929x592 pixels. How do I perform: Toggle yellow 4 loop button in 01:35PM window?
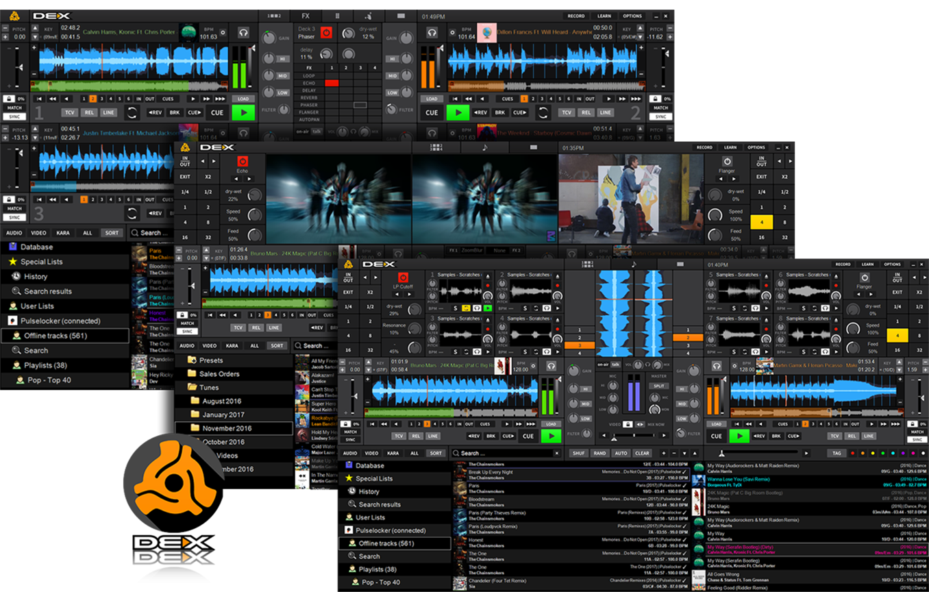pyautogui.click(x=762, y=222)
